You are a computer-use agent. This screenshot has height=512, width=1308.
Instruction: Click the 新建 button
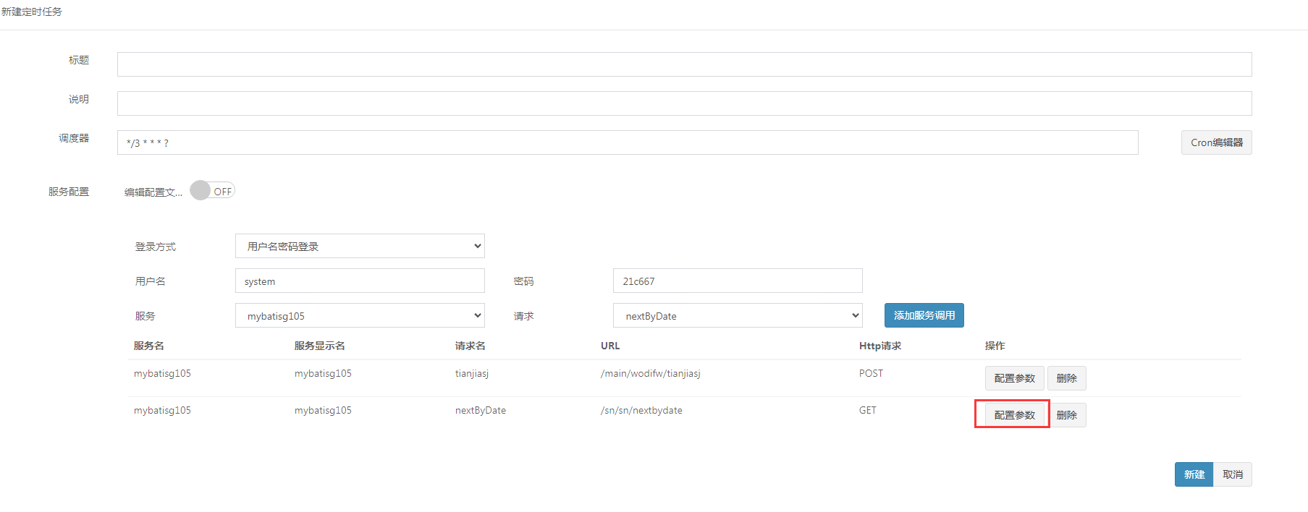coord(1194,474)
